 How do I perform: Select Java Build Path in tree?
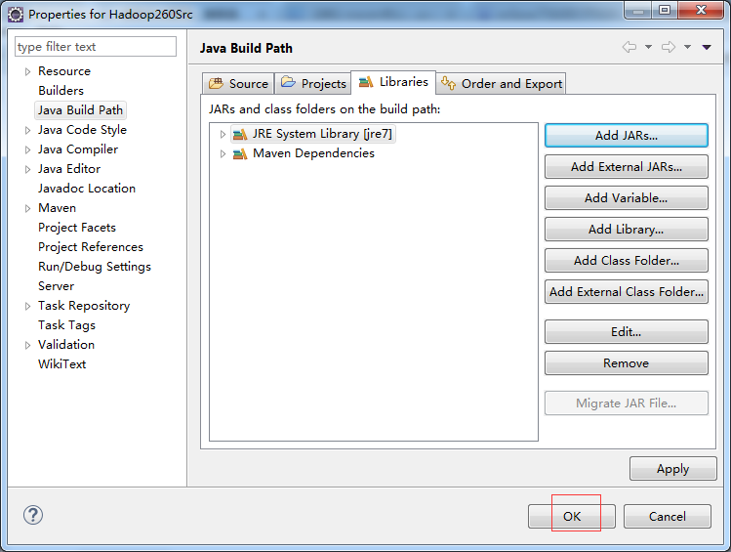(81, 110)
